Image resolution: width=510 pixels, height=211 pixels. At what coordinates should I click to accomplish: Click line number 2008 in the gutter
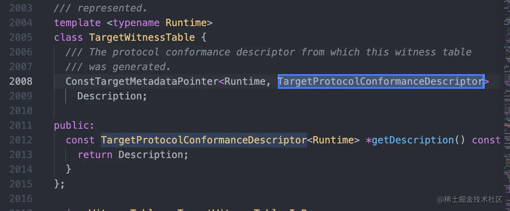click(x=21, y=81)
